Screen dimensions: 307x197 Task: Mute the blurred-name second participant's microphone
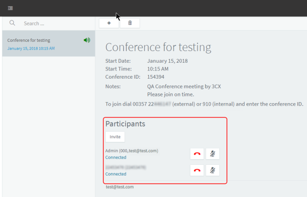(x=212, y=170)
